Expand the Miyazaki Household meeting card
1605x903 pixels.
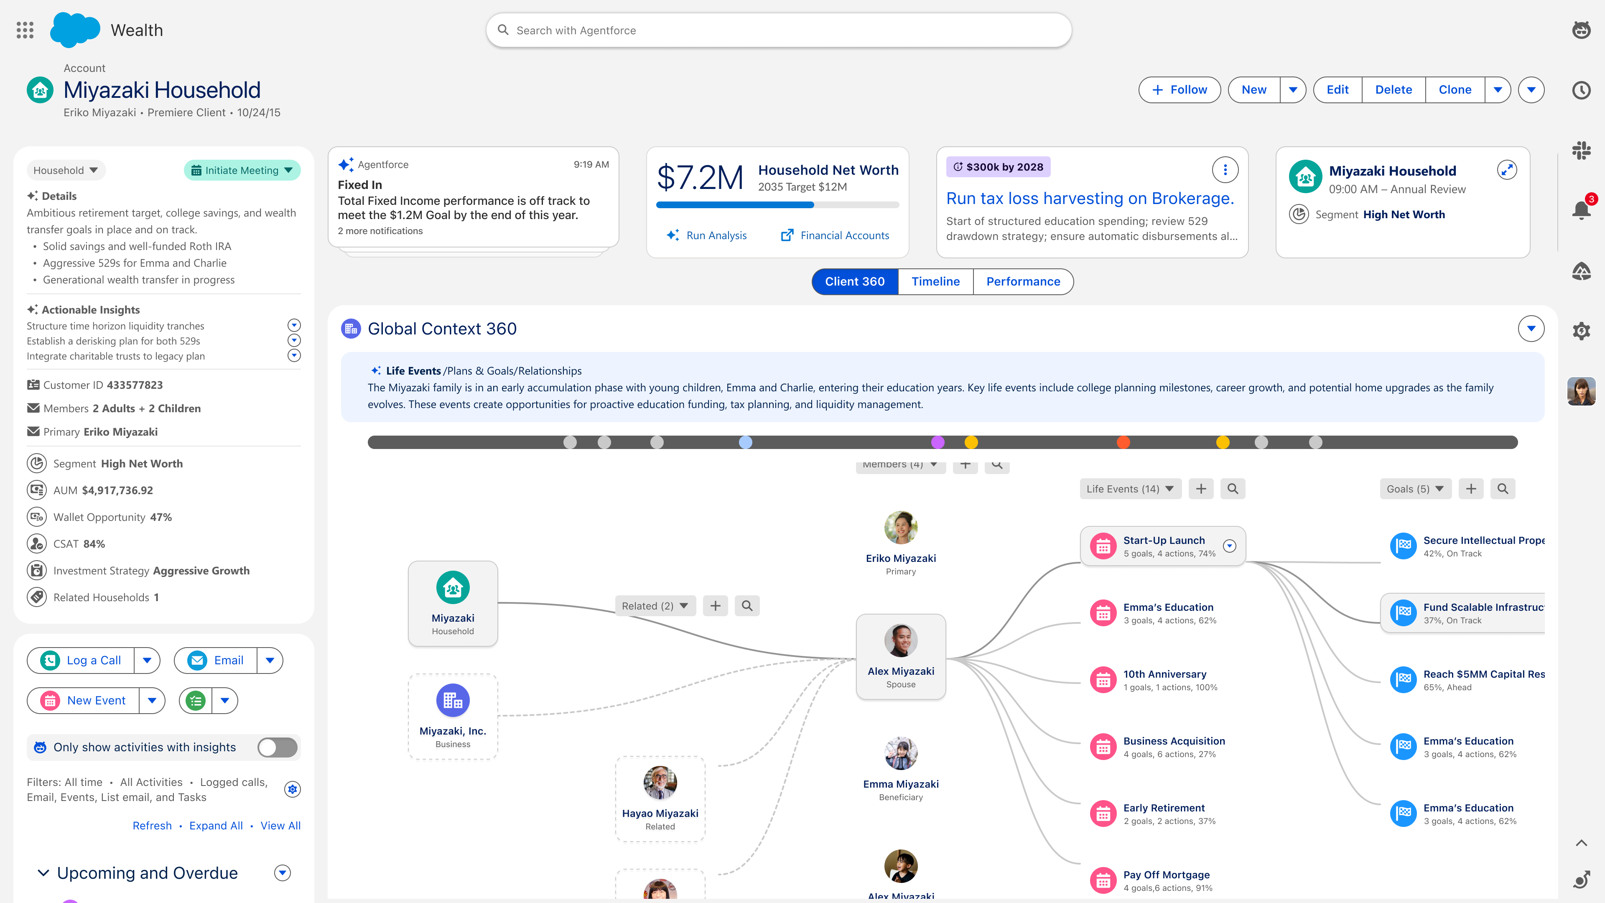pyautogui.click(x=1506, y=169)
